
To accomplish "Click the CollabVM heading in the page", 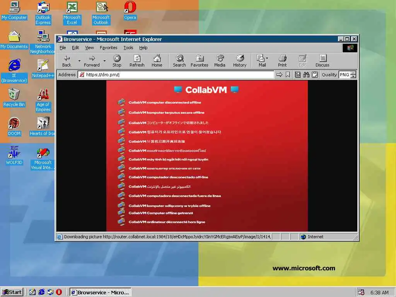I will 206,90.
